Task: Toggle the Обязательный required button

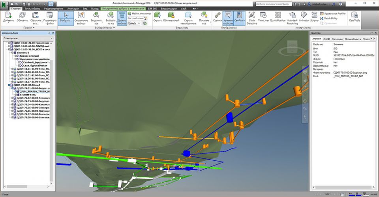Action: point(171,18)
